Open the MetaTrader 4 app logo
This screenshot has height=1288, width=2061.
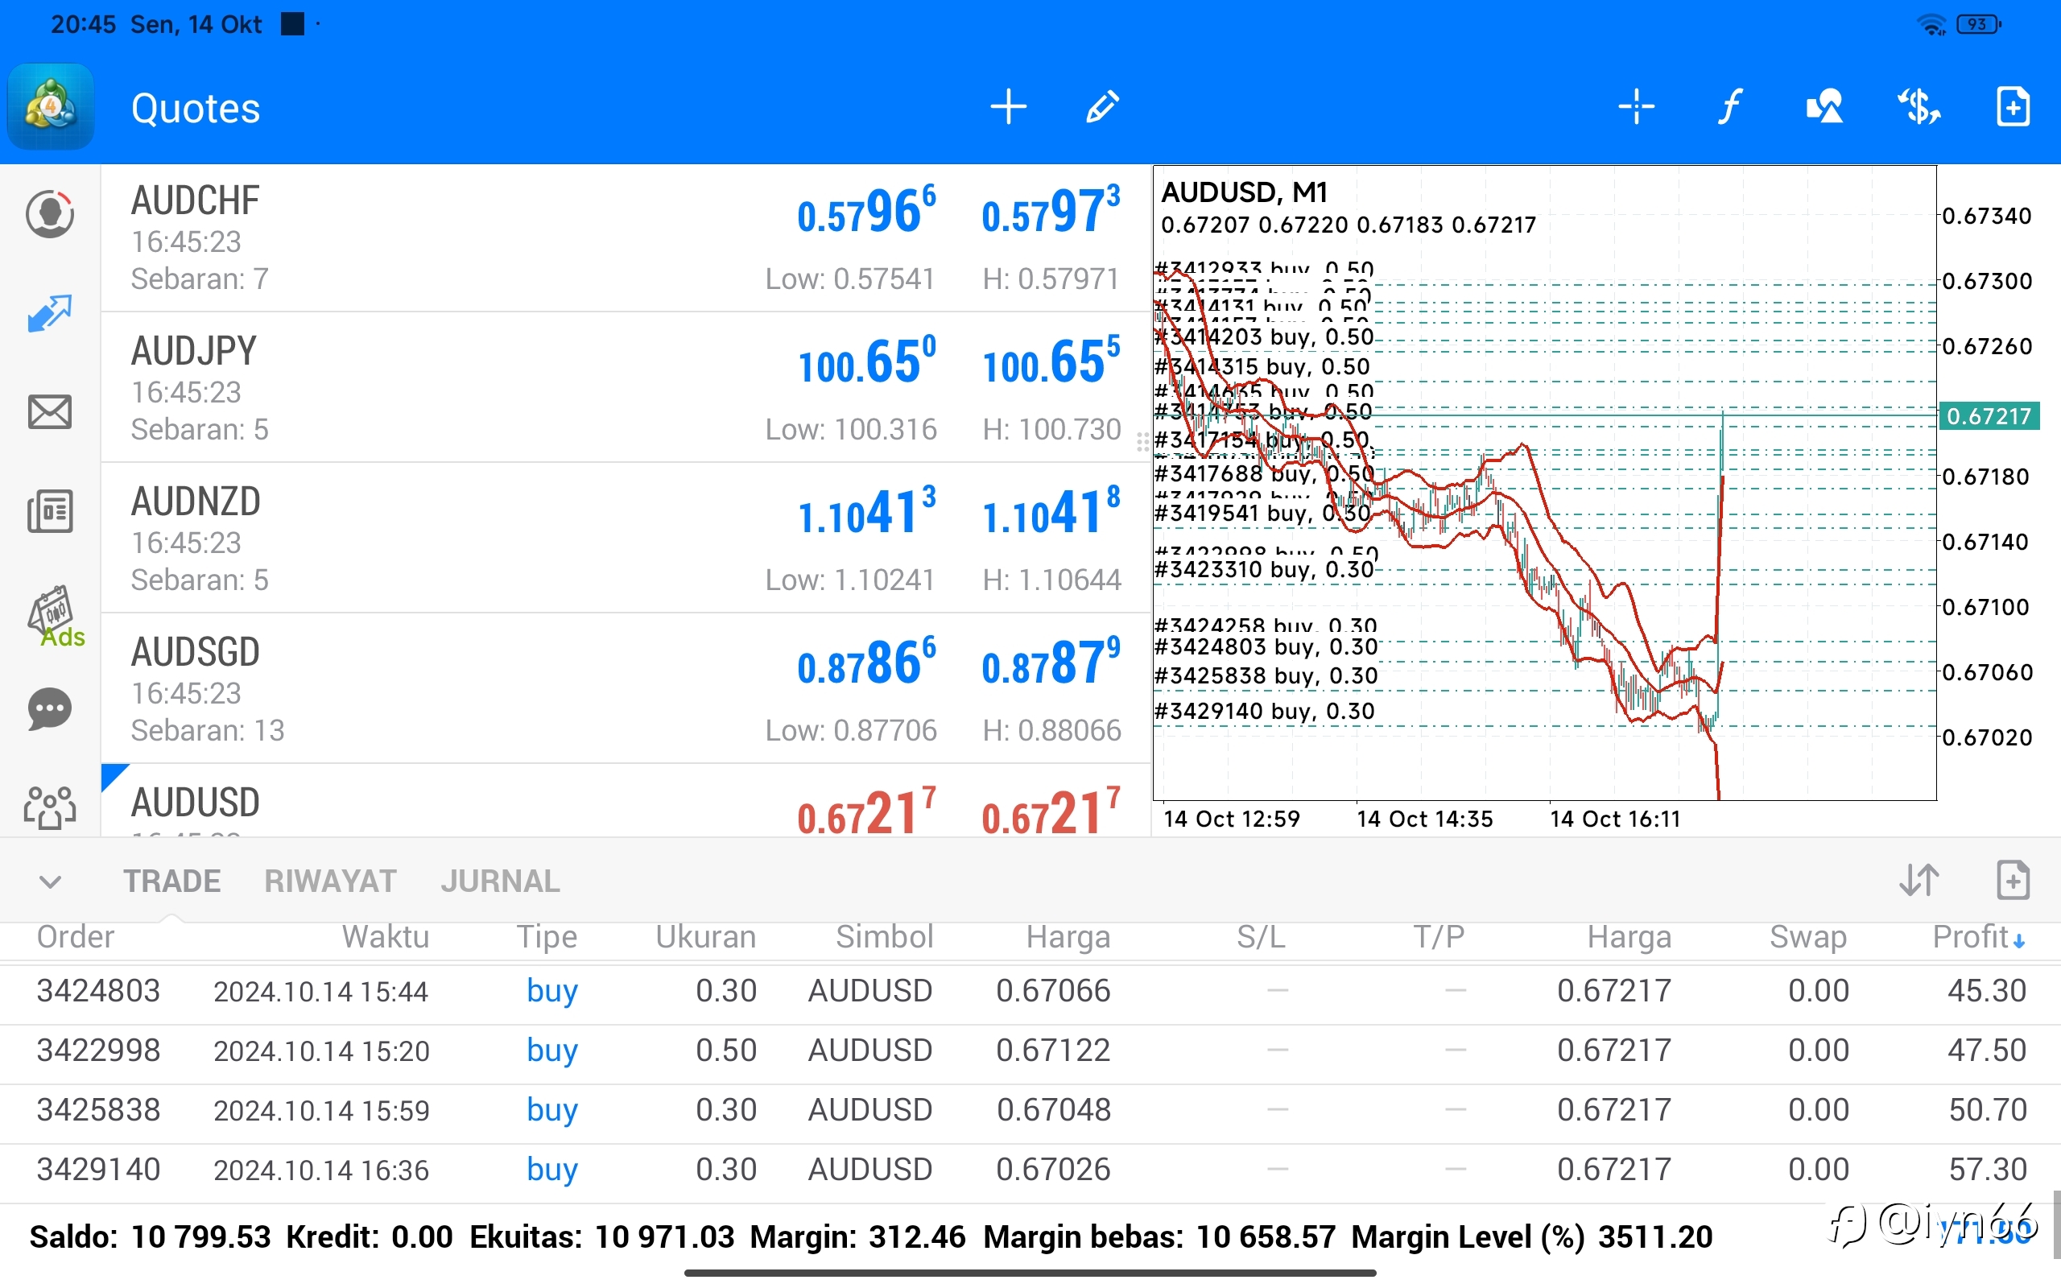click(51, 107)
